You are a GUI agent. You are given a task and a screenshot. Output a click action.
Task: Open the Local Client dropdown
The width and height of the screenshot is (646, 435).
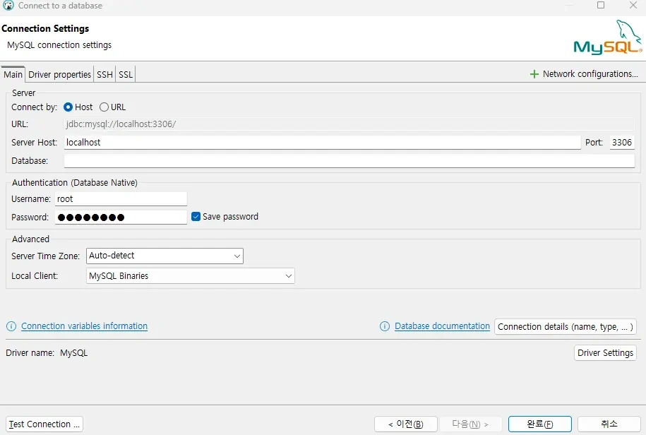coord(191,276)
